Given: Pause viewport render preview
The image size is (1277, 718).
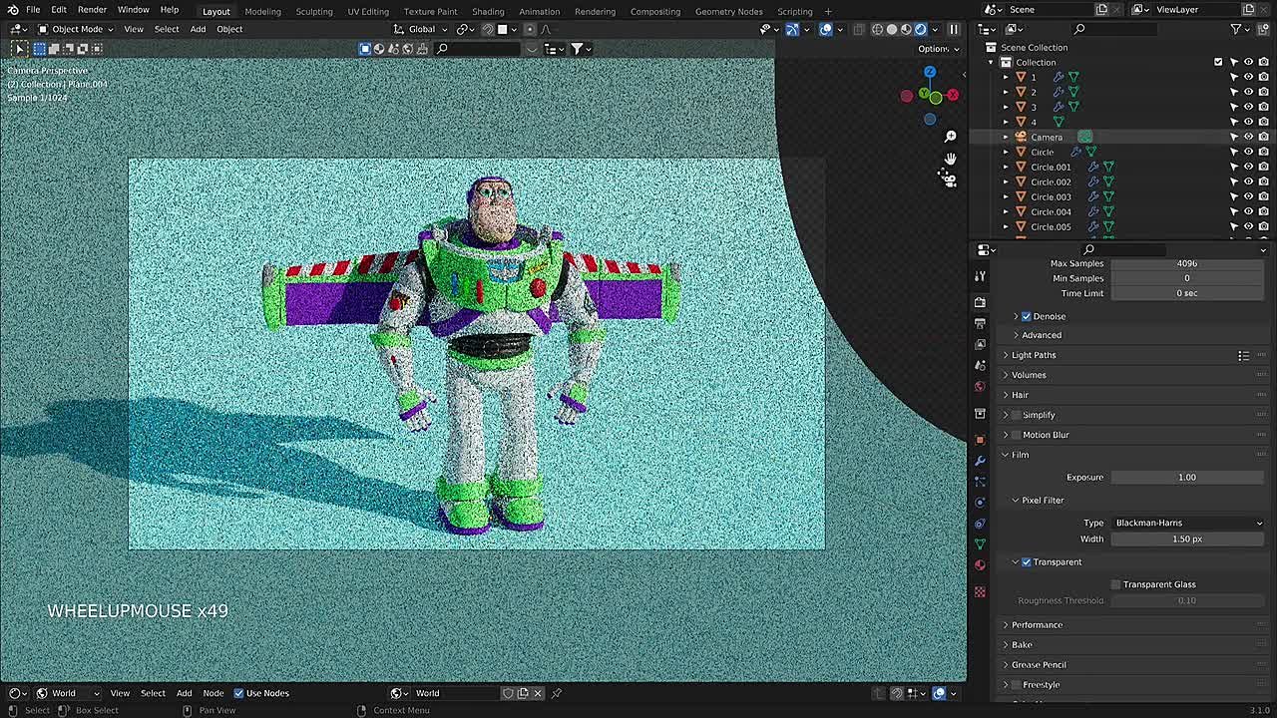Looking at the screenshot, I should pyautogui.click(x=954, y=29).
